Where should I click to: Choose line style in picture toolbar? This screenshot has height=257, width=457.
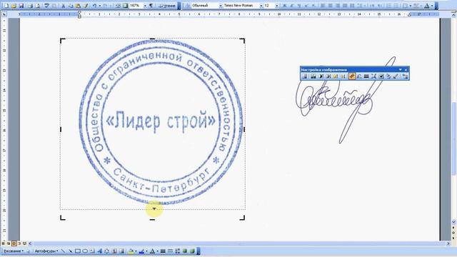[x=366, y=76]
